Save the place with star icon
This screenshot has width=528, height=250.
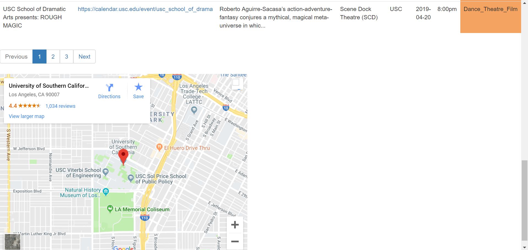point(138,87)
